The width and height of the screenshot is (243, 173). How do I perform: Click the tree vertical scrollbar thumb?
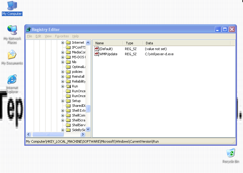pyautogui.click(x=88, y=108)
